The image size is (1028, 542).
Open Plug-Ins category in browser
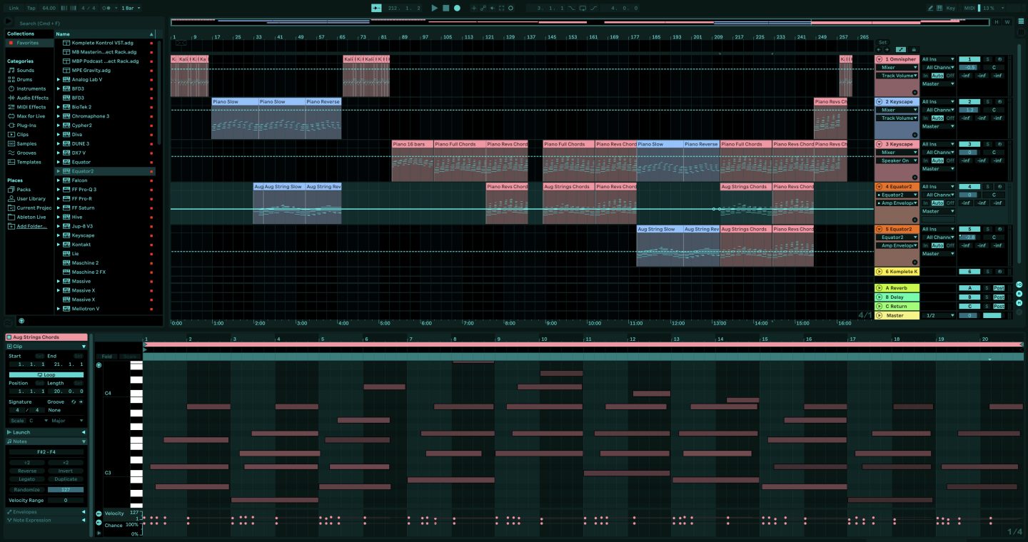[x=26, y=125]
